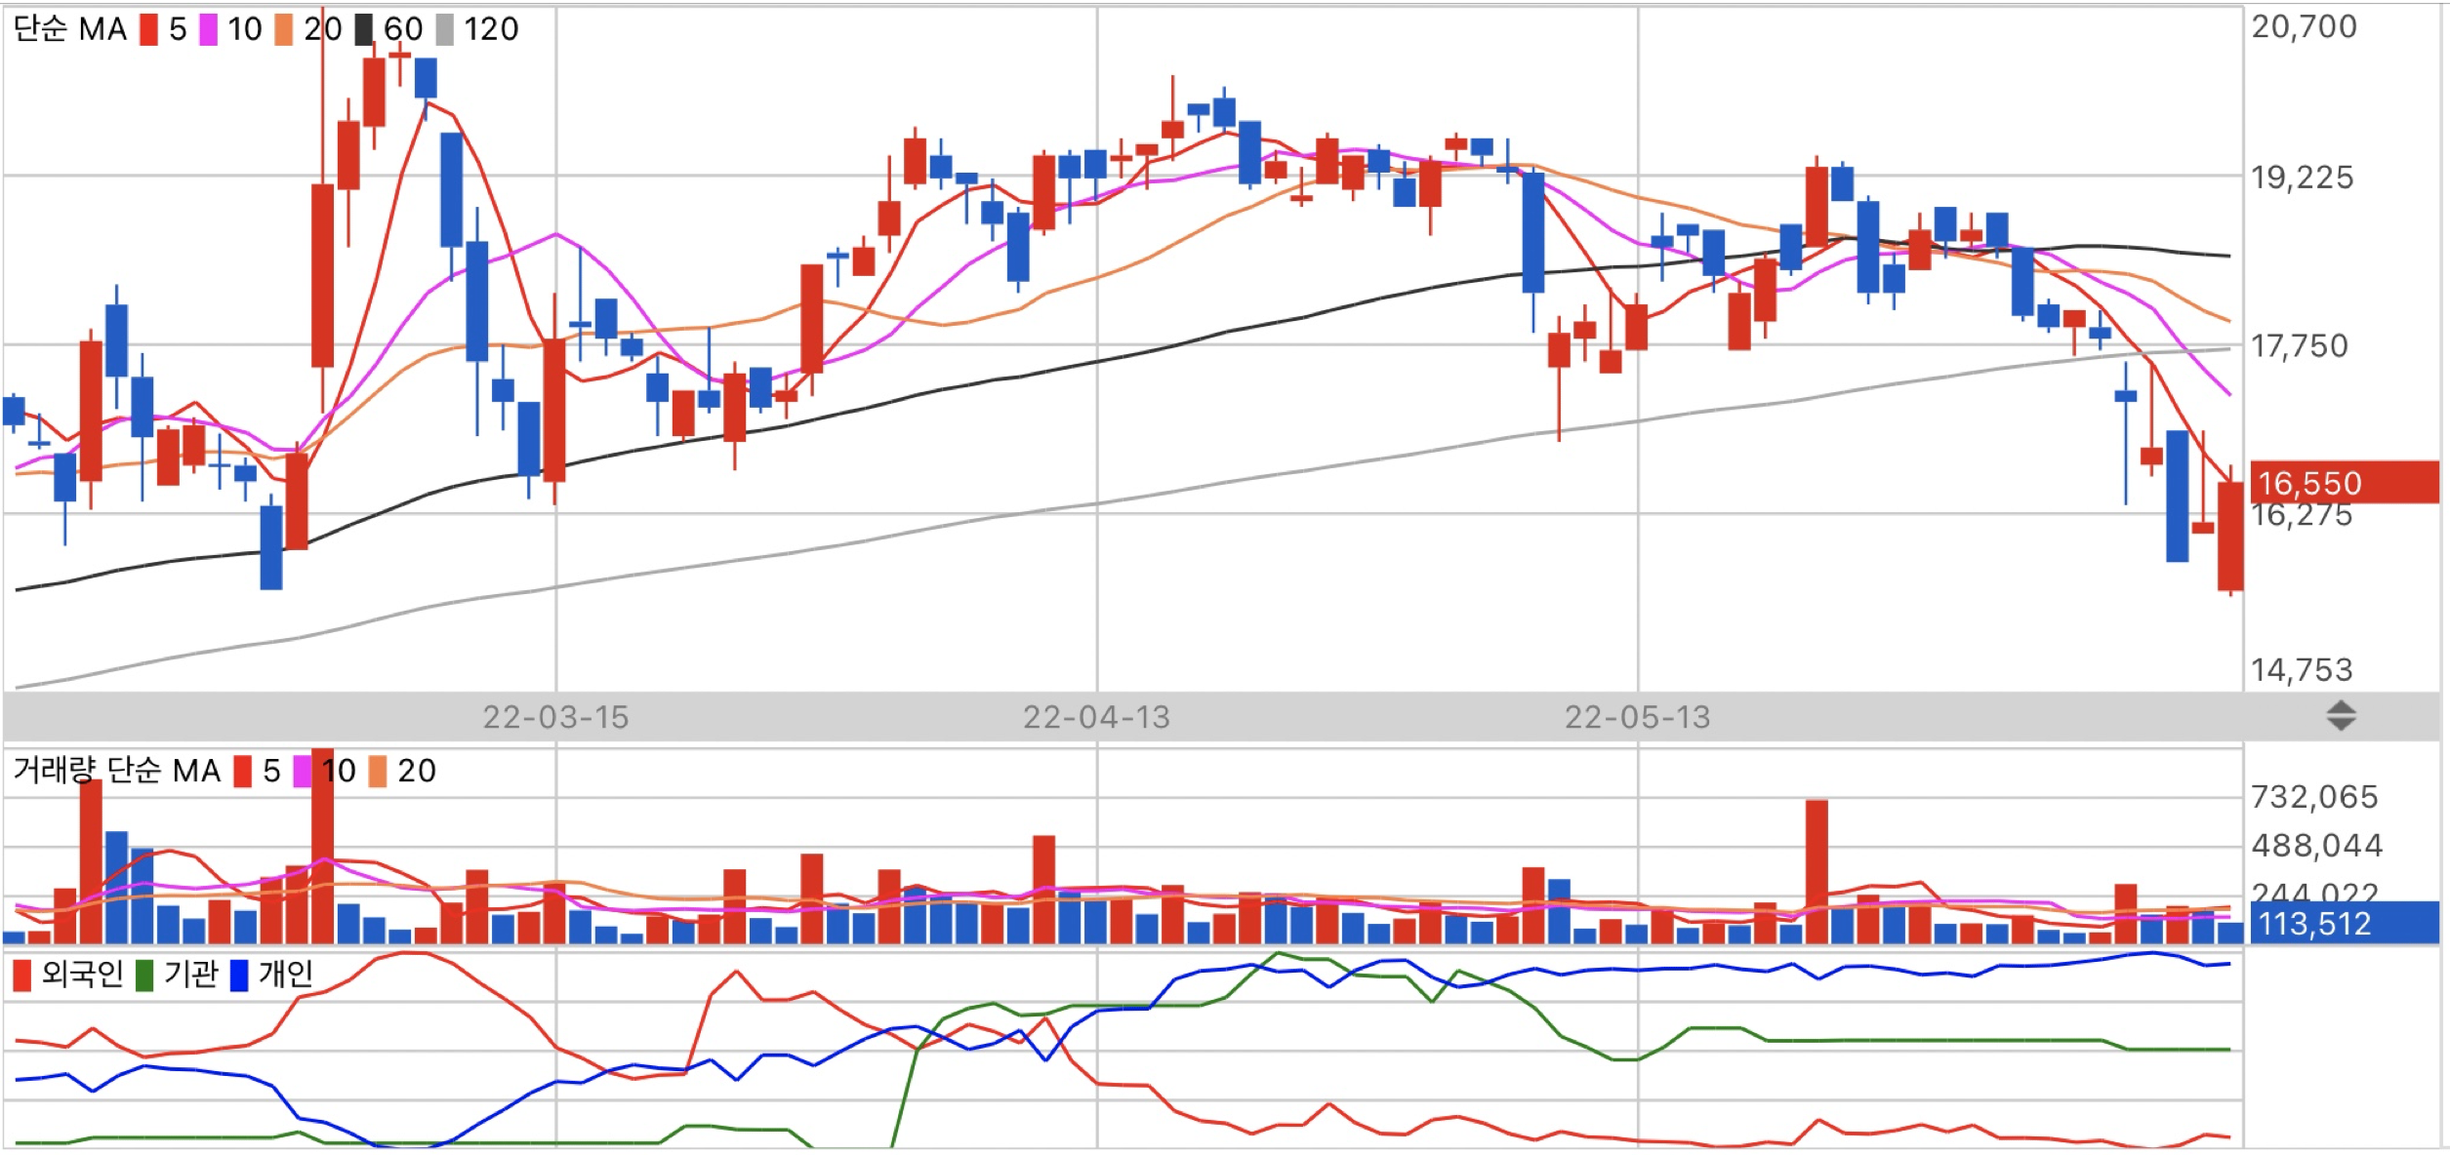This screenshot has height=1155, width=2450.
Task: Click the blue 개인 legend swatch
Action: tap(239, 975)
